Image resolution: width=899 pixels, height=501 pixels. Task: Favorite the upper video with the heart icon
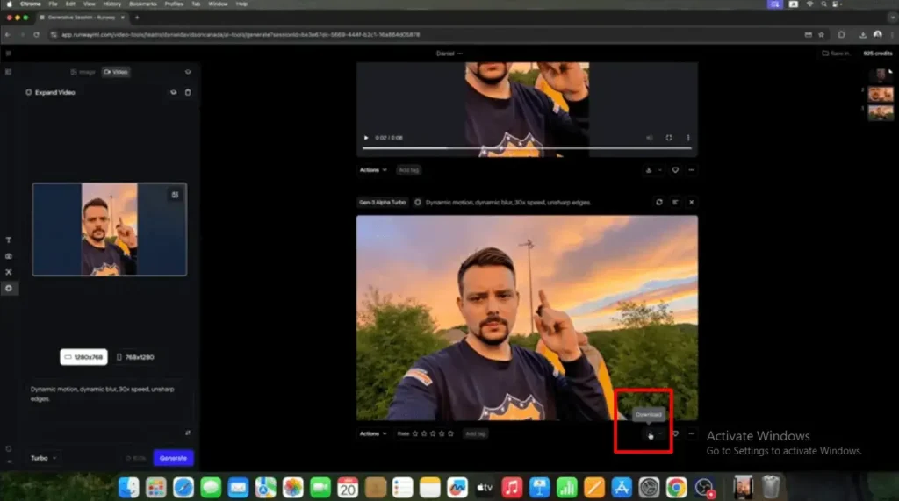pyautogui.click(x=675, y=170)
